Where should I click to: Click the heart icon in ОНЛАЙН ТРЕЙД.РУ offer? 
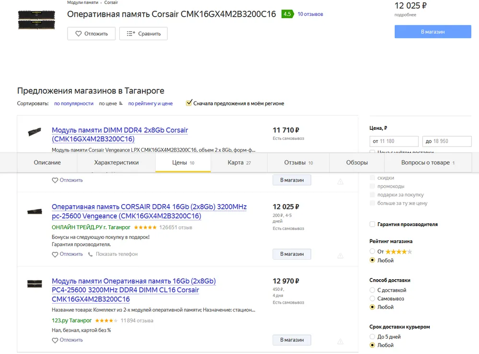coord(55,254)
